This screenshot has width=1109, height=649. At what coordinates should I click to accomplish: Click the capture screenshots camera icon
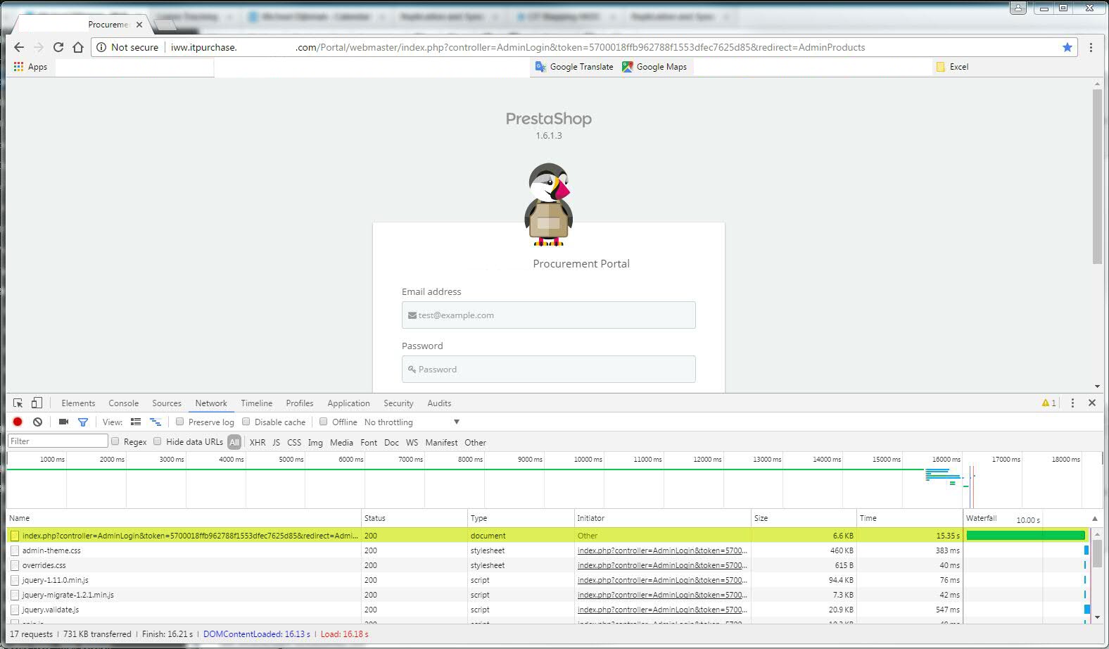(63, 422)
